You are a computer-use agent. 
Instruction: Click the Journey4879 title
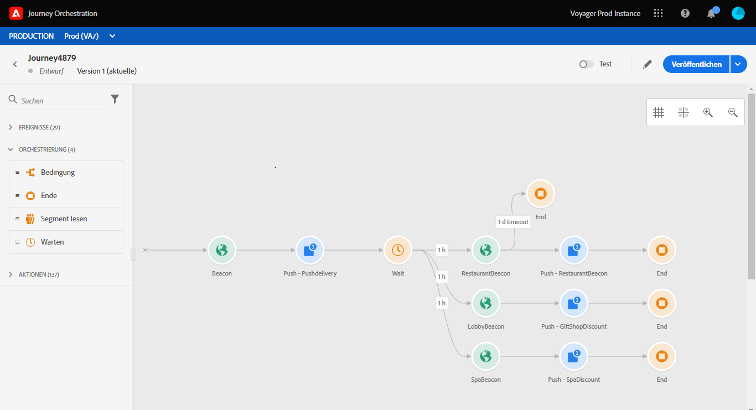click(52, 58)
